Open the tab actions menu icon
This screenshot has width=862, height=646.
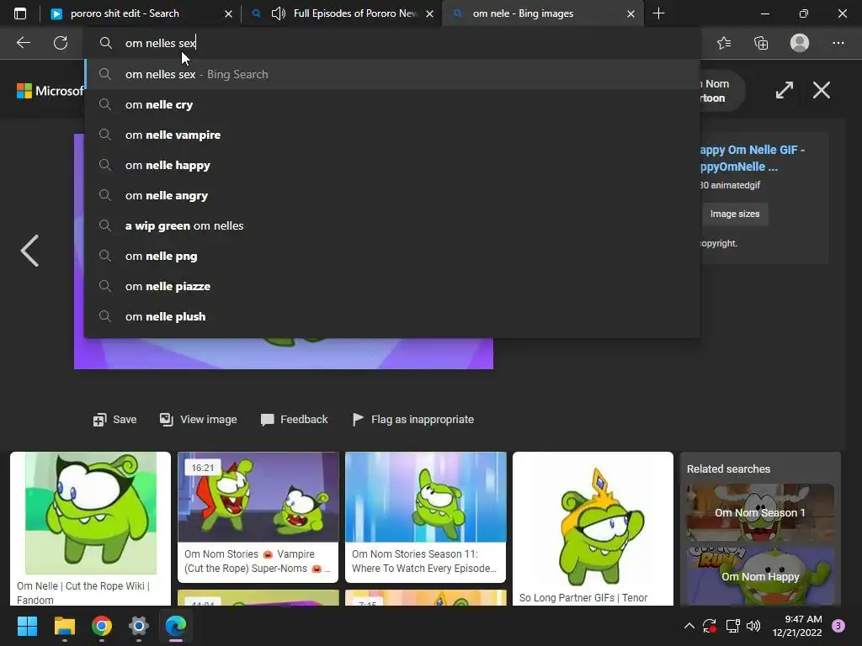pyautogui.click(x=20, y=13)
